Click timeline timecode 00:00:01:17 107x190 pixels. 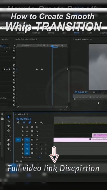24,119
